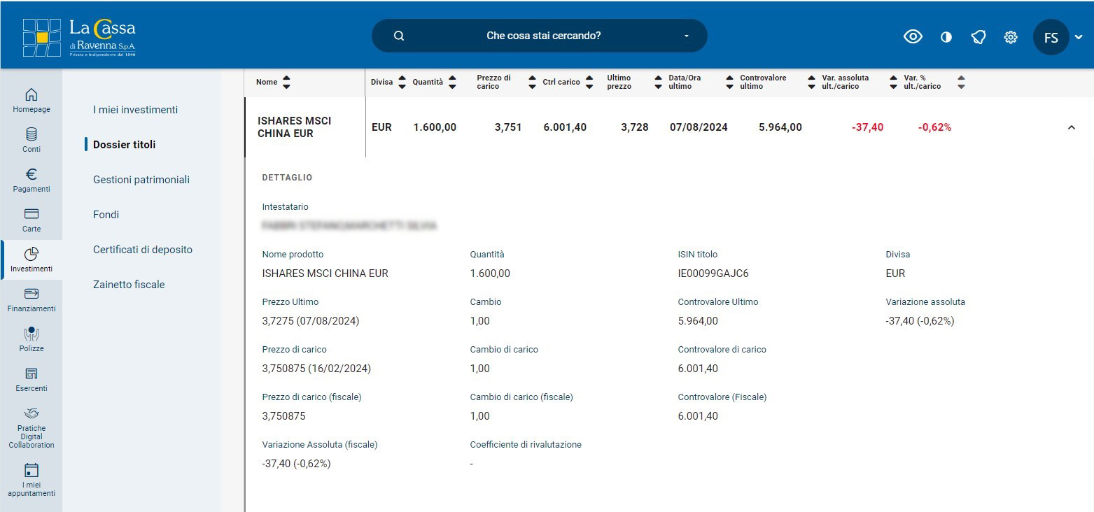Open the Fondi menu item
The image size is (1094, 512).
(106, 215)
